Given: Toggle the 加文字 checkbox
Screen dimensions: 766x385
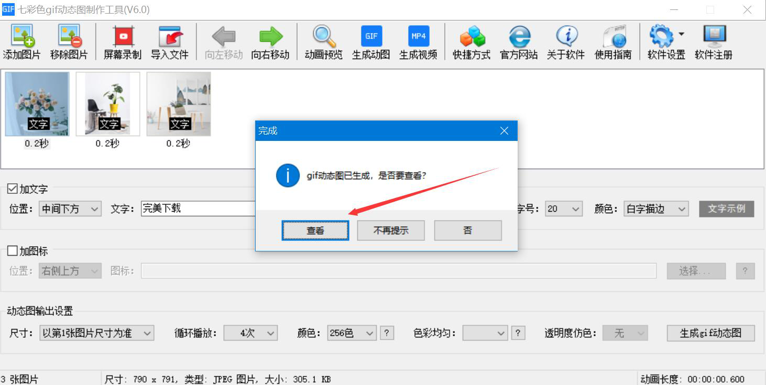Looking at the screenshot, I should pyautogui.click(x=12, y=189).
